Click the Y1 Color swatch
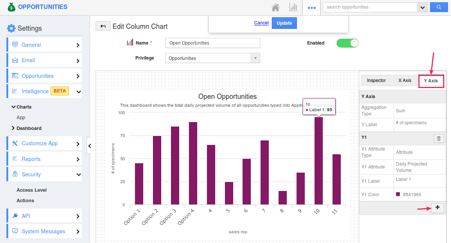 coord(398,194)
